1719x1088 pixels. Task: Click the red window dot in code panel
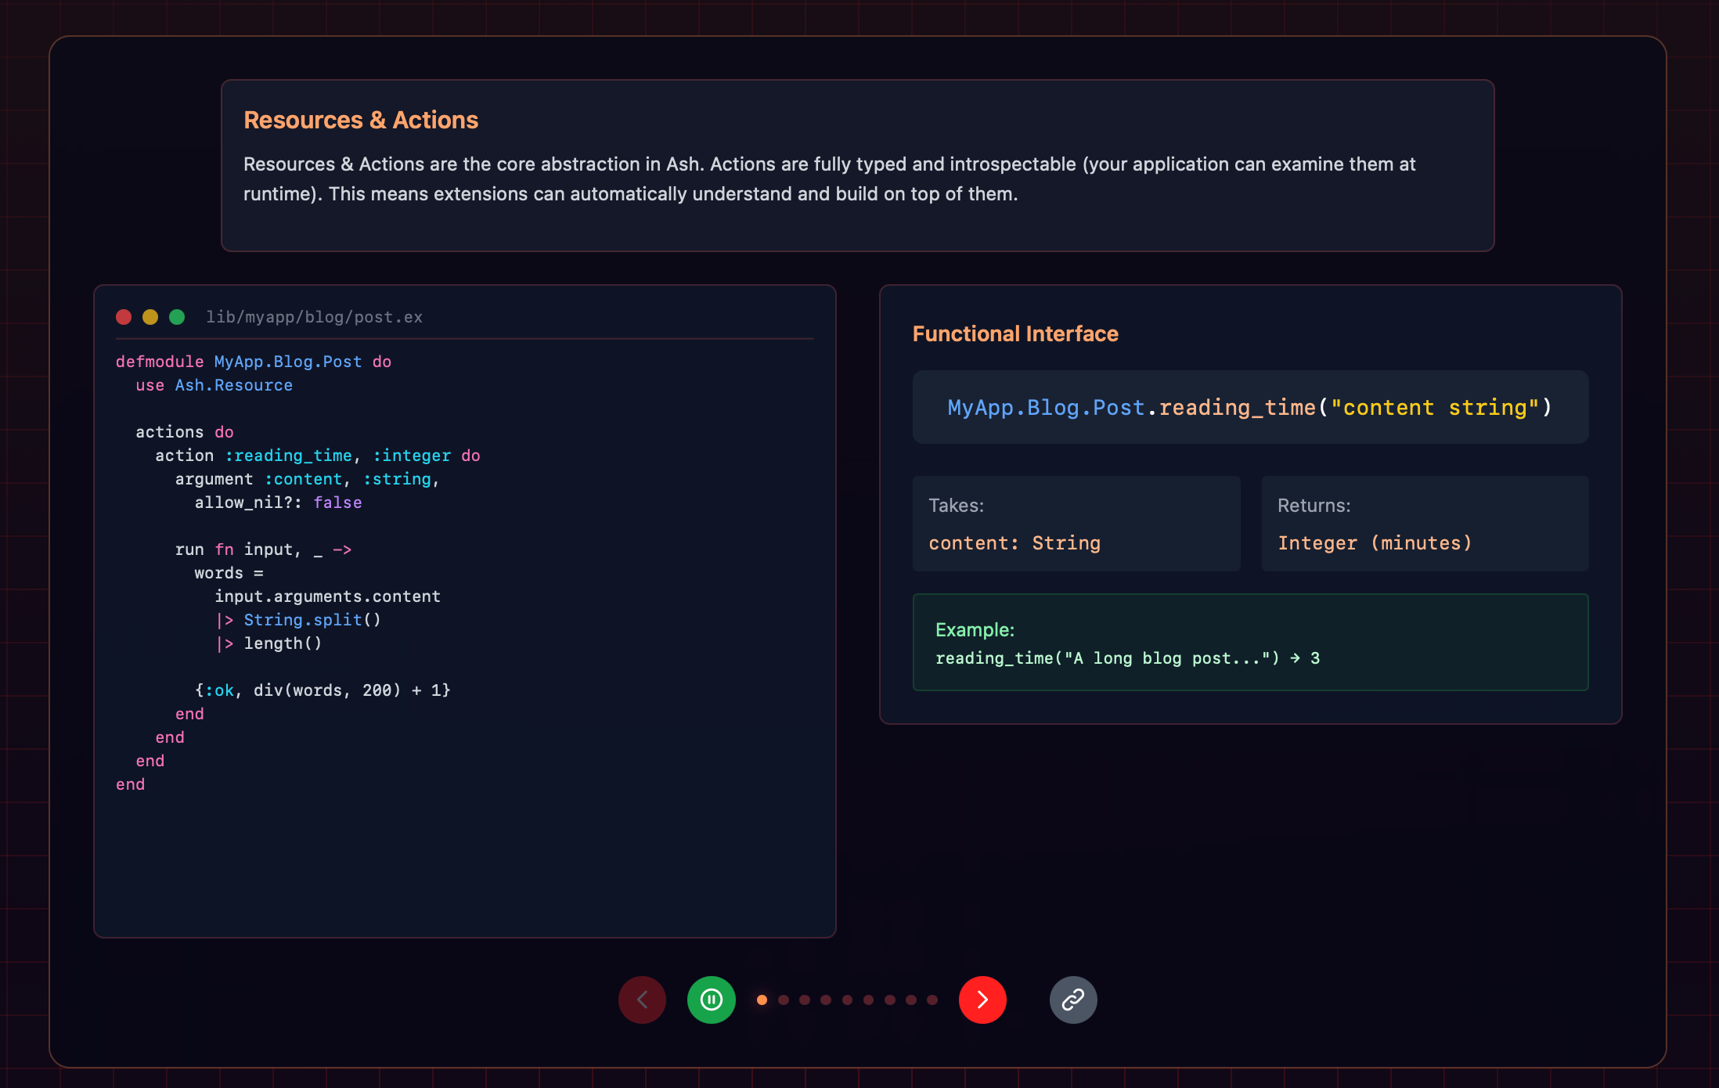pyautogui.click(x=124, y=317)
